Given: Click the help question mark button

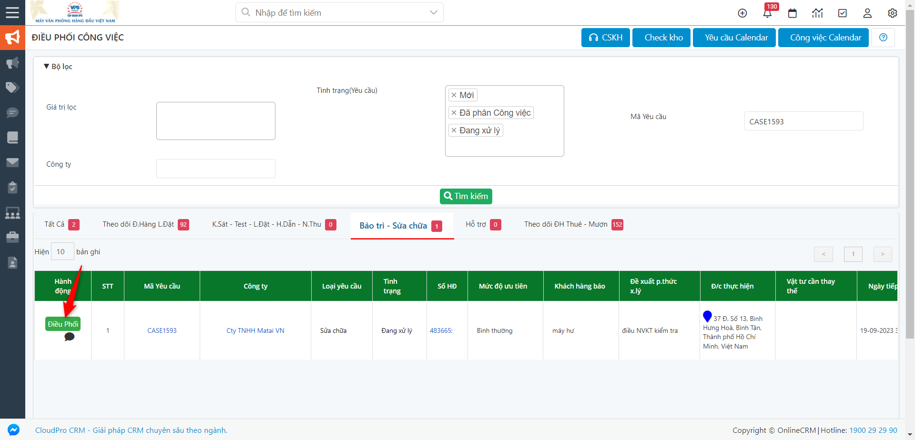Looking at the screenshot, I should (x=883, y=38).
